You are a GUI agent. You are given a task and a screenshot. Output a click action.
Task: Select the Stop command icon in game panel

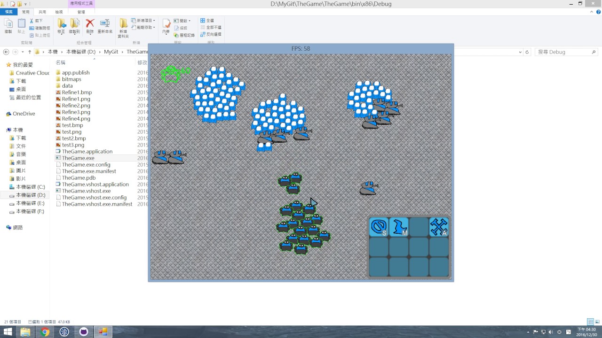tap(379, 227)
